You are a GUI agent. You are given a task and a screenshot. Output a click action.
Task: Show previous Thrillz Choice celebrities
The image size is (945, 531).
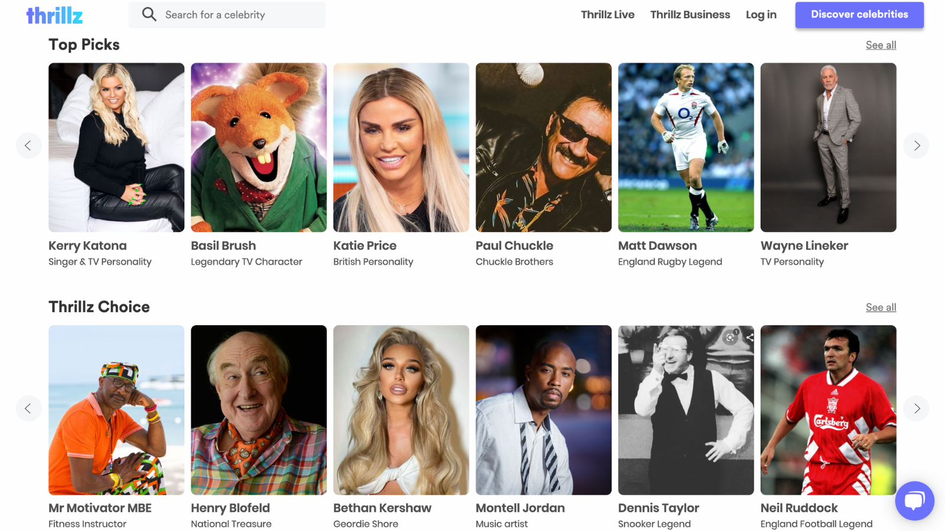[x=28, y=408]
